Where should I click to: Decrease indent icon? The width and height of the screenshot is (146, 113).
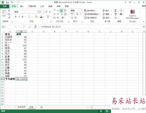pos(55,18)
